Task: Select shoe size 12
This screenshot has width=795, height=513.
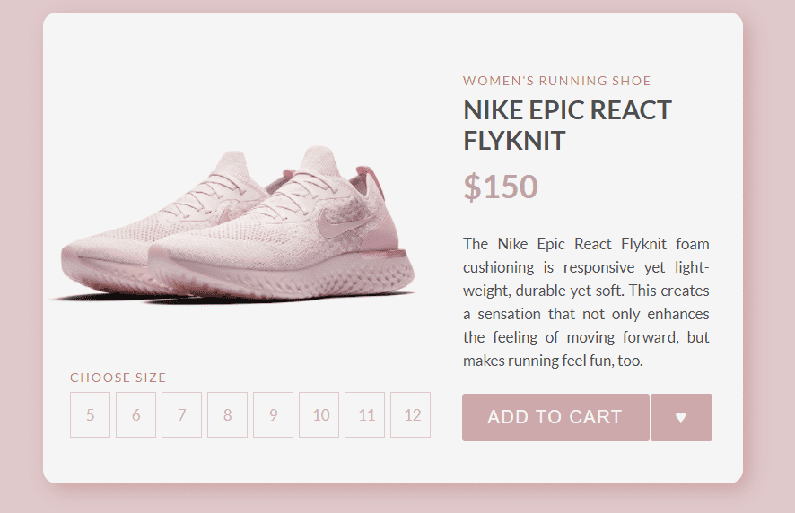Action: coord(411,415)
